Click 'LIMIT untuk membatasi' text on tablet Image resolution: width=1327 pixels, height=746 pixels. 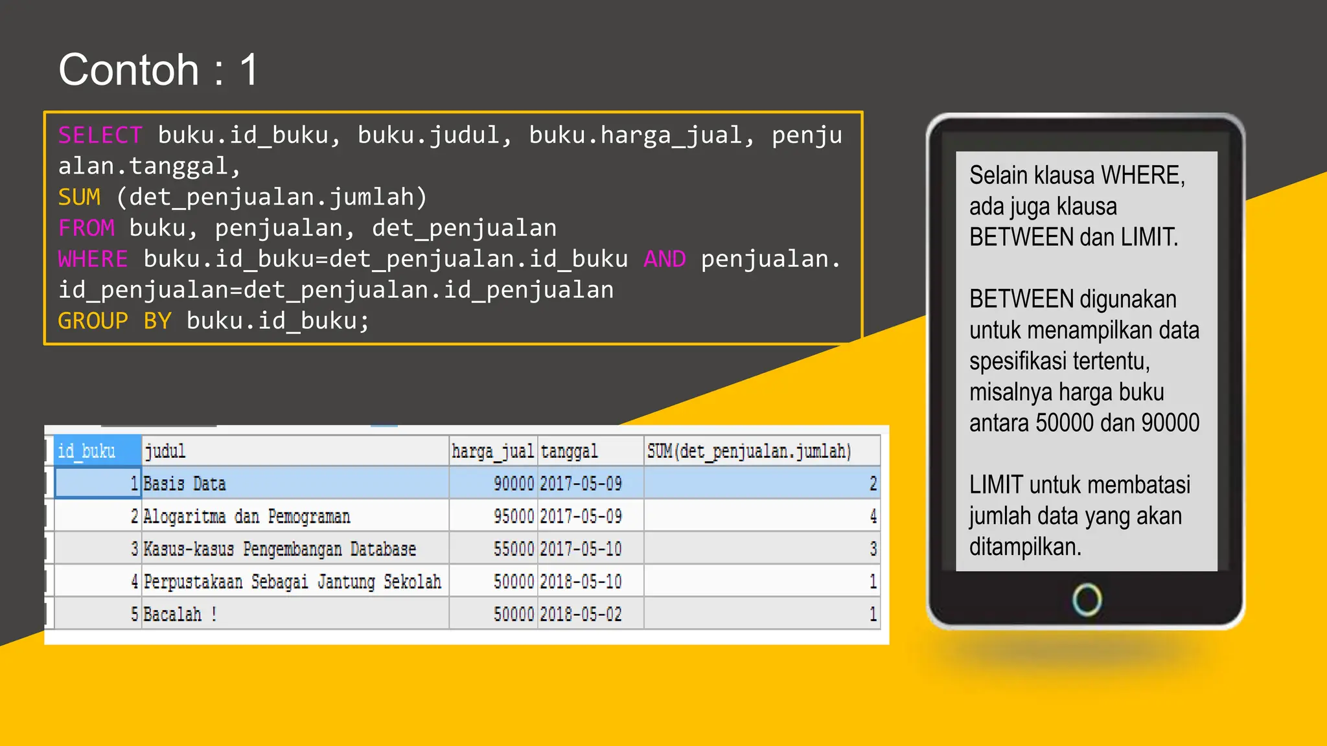(1080, 484)
